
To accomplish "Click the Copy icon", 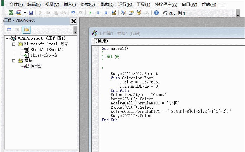I will pos(48,13).
